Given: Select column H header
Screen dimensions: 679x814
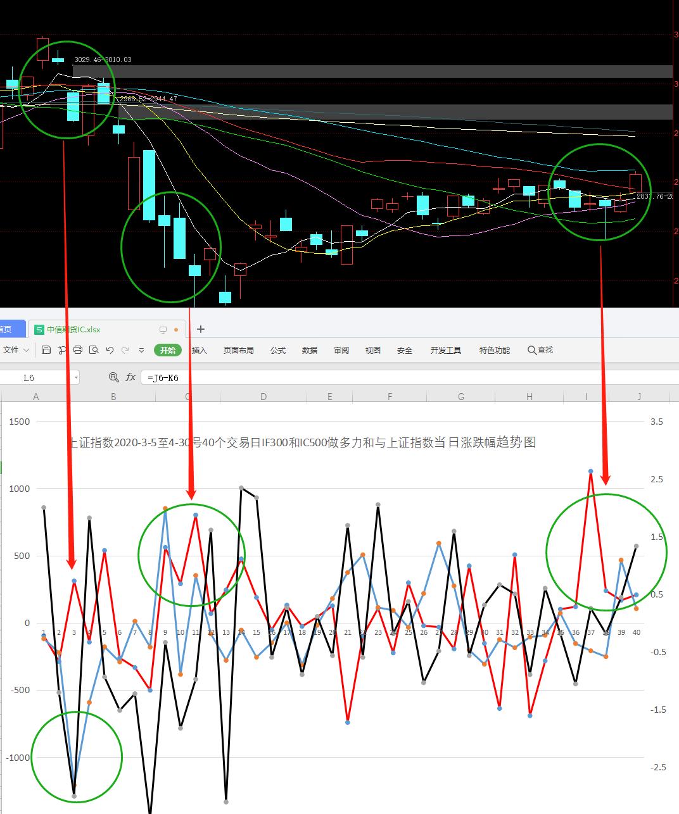Looking at the screenshot, I should pyautogui.click(x=530, y=397).
